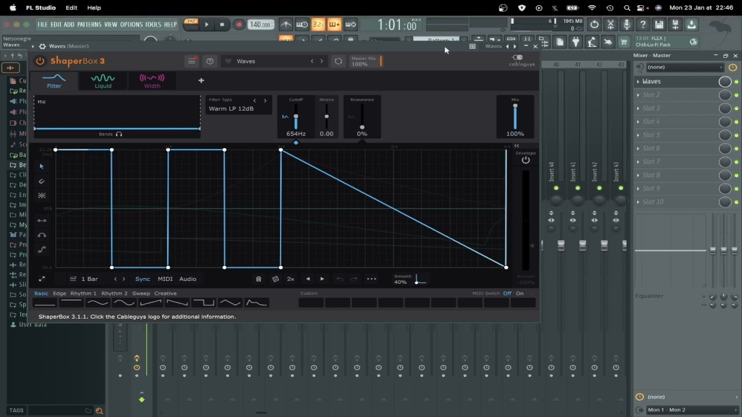
Task: Switch to the Liquid shaper tab
Action: coord(103,81)
